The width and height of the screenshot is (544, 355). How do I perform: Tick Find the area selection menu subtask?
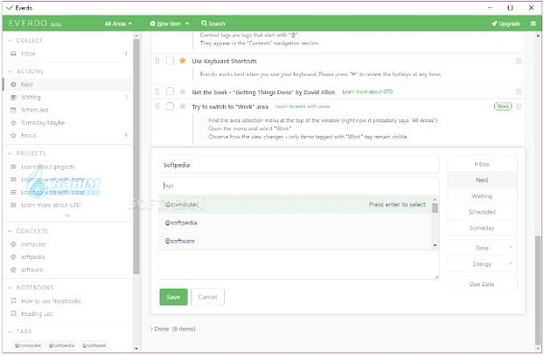coord(203,120)
